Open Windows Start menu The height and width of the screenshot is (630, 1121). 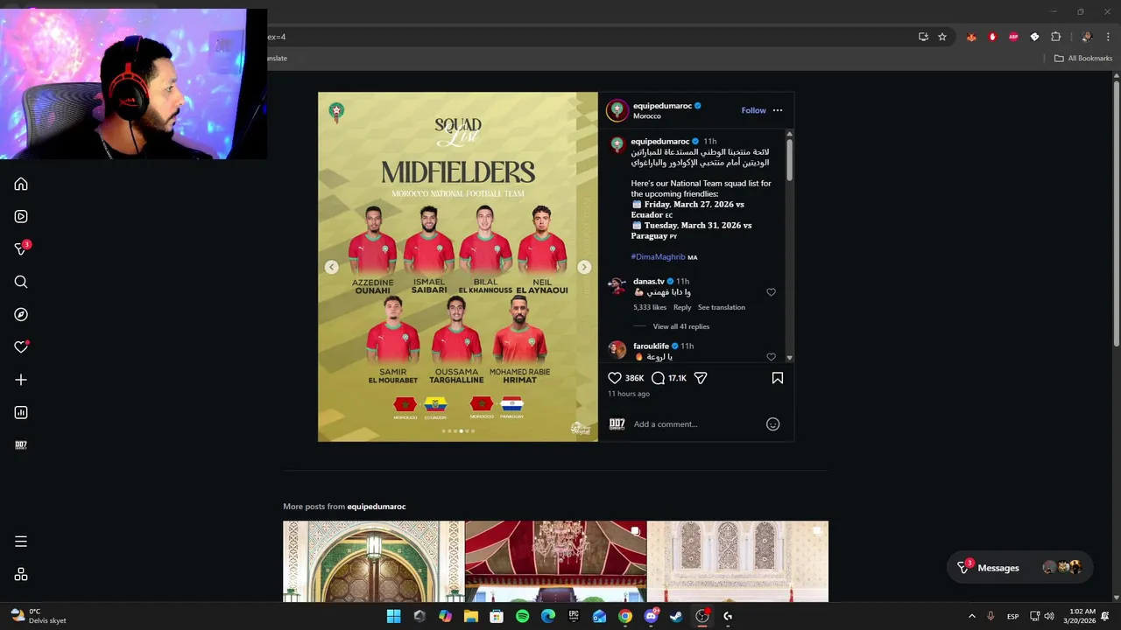tap(393, 616)
